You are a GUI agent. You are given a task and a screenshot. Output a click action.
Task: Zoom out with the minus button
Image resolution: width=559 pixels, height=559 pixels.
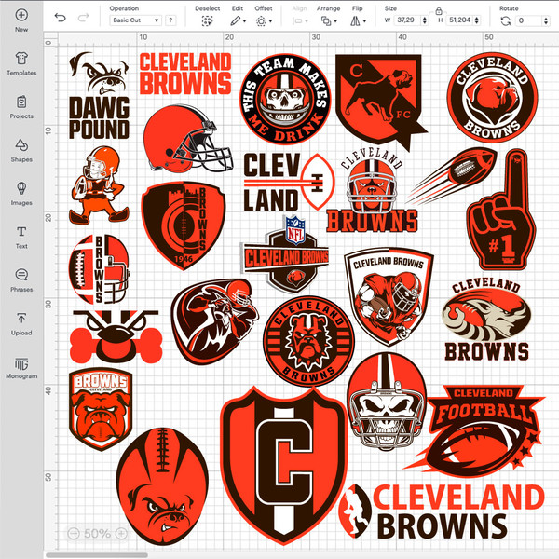[x=73, y=533]
